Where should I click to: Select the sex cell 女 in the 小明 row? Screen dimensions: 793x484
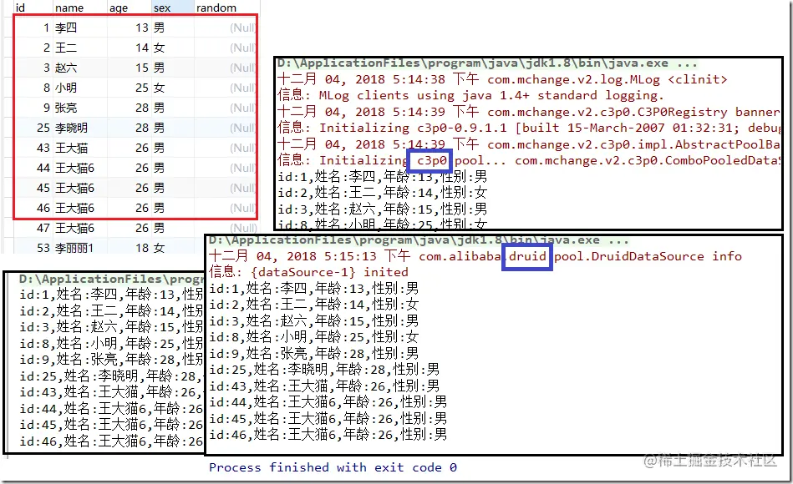tap(160, 88)
